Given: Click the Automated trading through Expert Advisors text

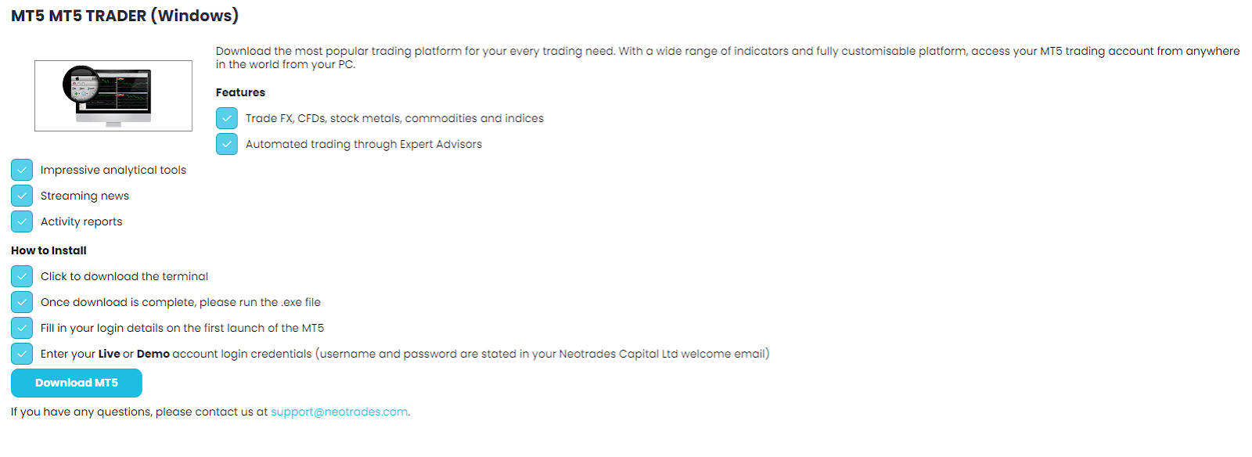Looking at the screenshot, I should 364,144.
